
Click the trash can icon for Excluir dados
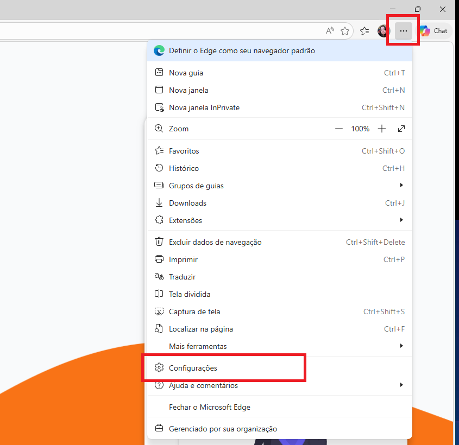[x=159, y=242]
